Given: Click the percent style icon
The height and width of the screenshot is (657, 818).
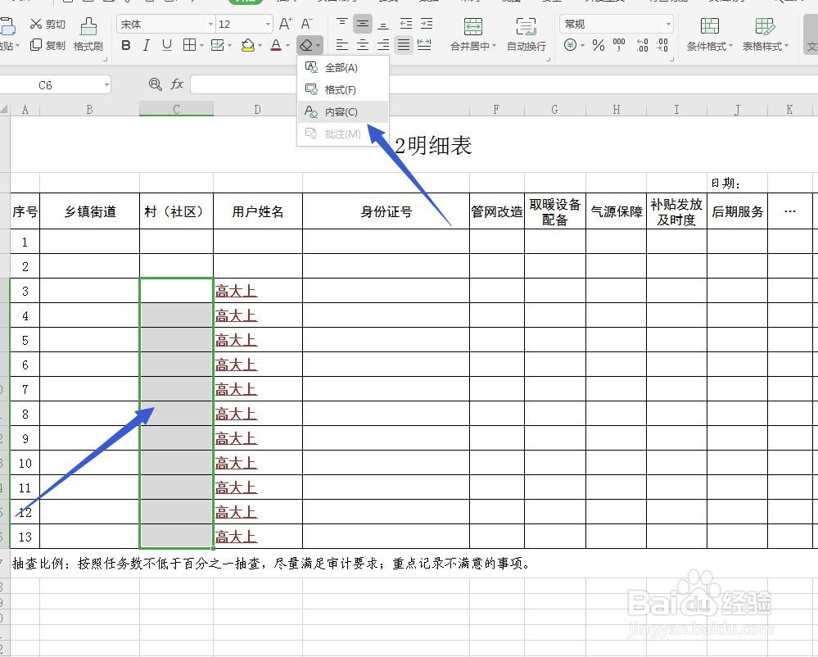Looking at the screenshot, I should click(599, 46).
